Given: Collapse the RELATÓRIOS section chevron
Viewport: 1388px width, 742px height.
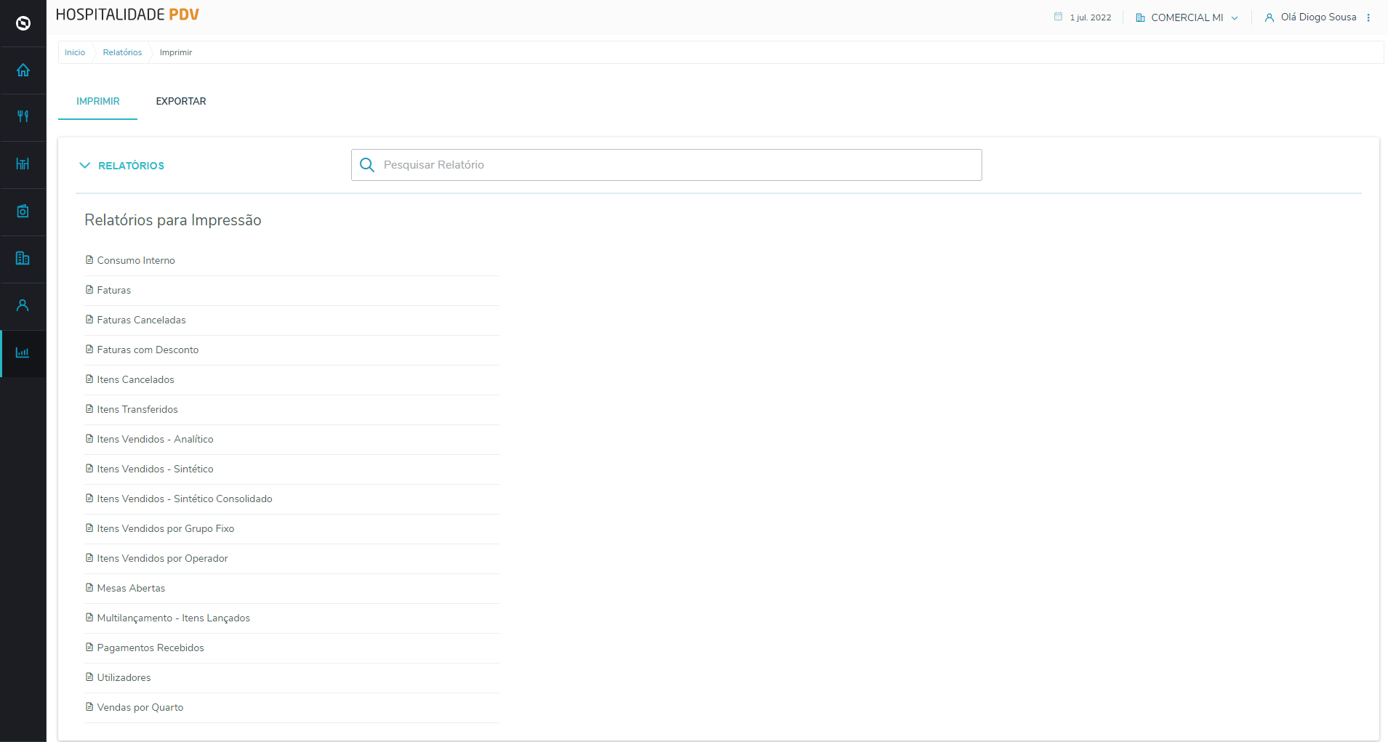Looking at the screenshot, I should click(85, 166).
